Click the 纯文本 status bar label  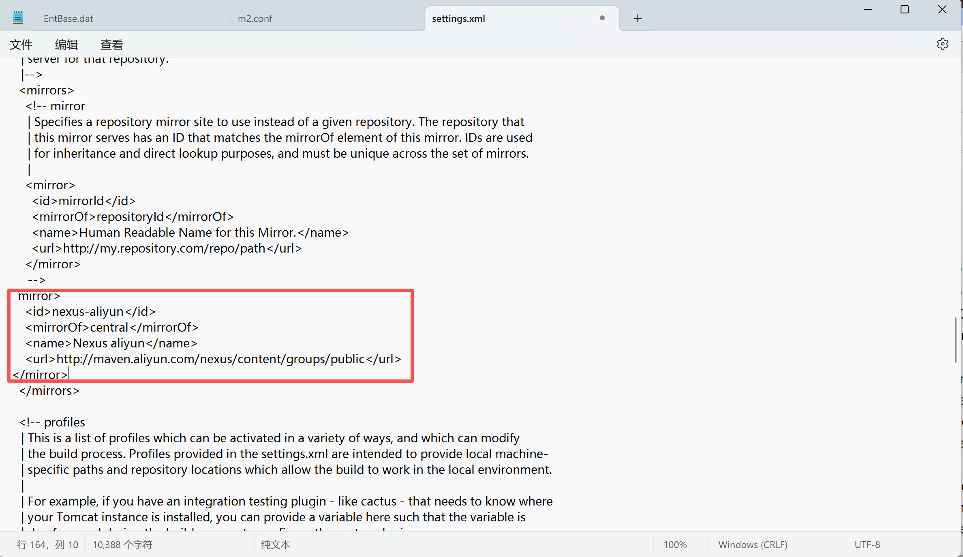pyautogui.click(x=276, y=544)
